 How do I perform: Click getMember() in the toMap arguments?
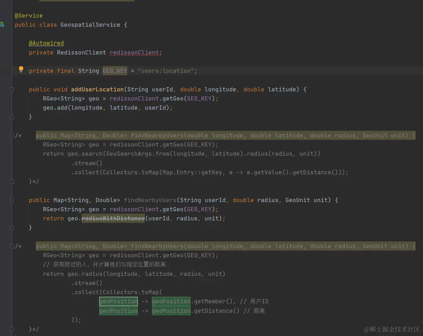pos(213,302)
